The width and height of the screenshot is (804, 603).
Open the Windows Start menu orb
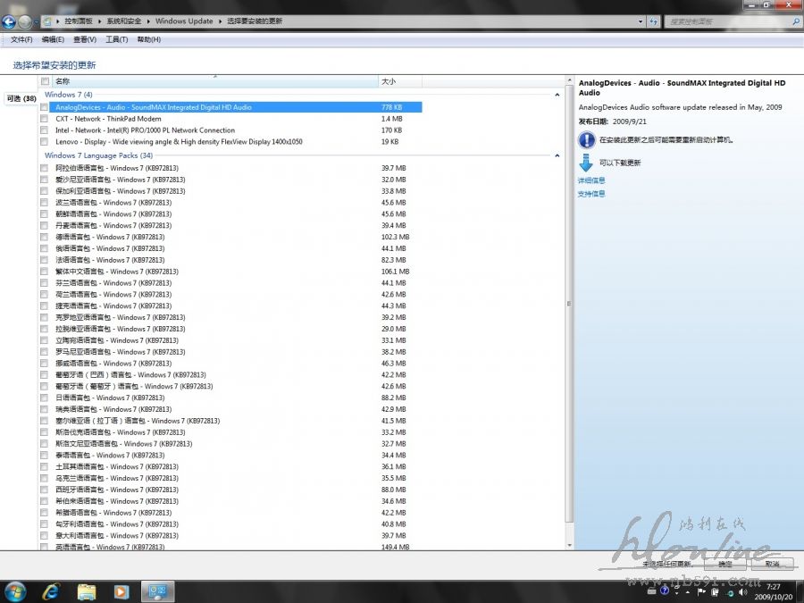coord(15,590)
